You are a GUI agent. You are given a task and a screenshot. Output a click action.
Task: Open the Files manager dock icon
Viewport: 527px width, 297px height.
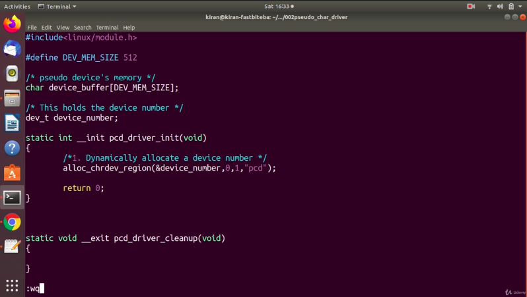tap(12, 98)
